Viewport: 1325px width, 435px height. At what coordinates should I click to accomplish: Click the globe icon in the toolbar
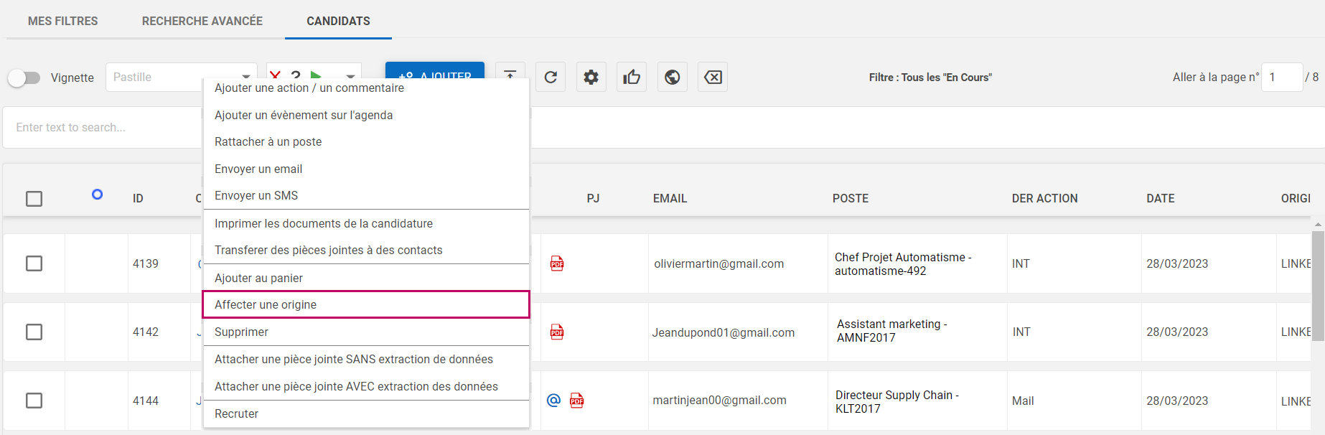[672, 77]
